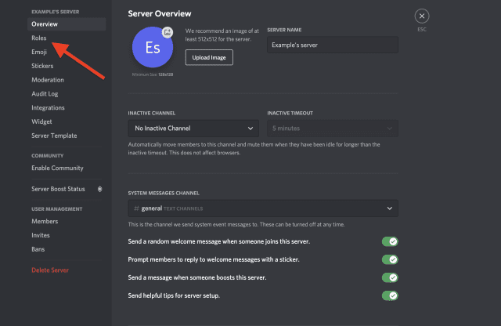Expand the Inactive Timeout dropdown
This screenshot has width=501, height=326.
pos(332,128)
